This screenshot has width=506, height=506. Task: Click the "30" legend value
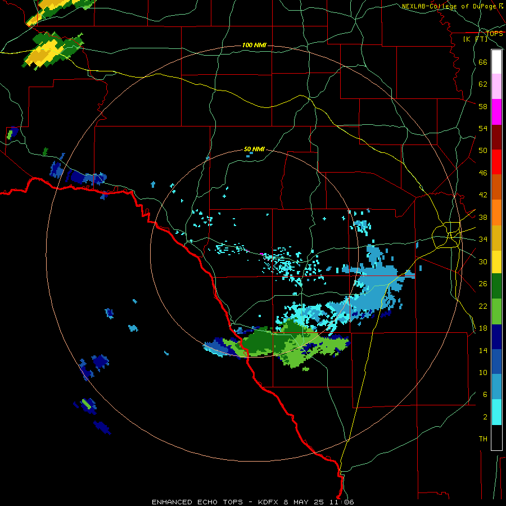[x=483, y=261]
